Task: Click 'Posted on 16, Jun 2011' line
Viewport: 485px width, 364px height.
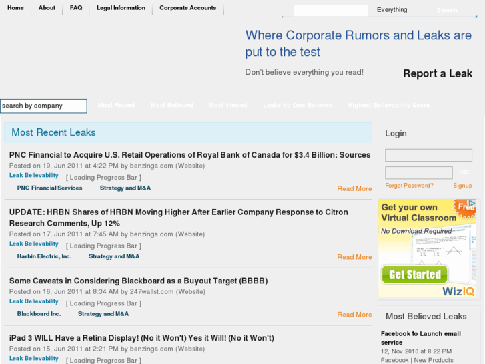Action: (107, 291)
